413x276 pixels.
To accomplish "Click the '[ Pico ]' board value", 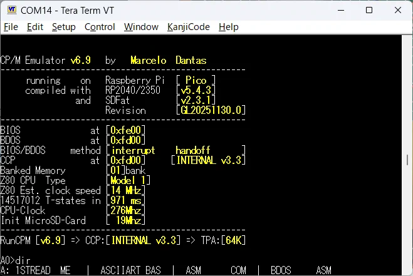I will click(x=196, y=80).
